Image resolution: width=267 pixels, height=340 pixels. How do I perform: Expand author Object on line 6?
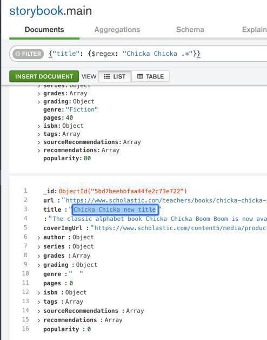[39, 238]
